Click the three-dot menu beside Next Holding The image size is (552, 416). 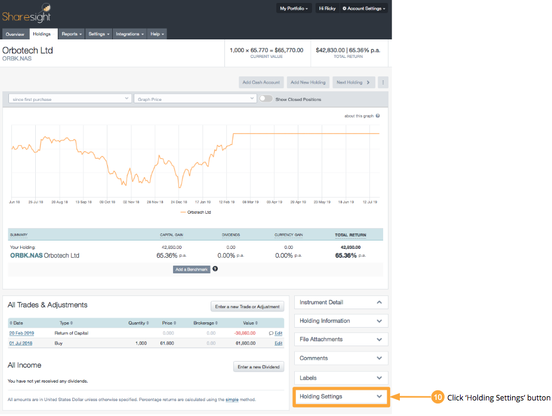coord(383,82)
